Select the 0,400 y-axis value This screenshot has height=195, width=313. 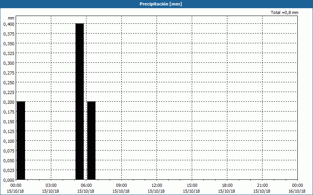(9, 24)
